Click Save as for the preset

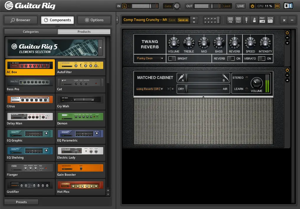click(x=183, y=20)
